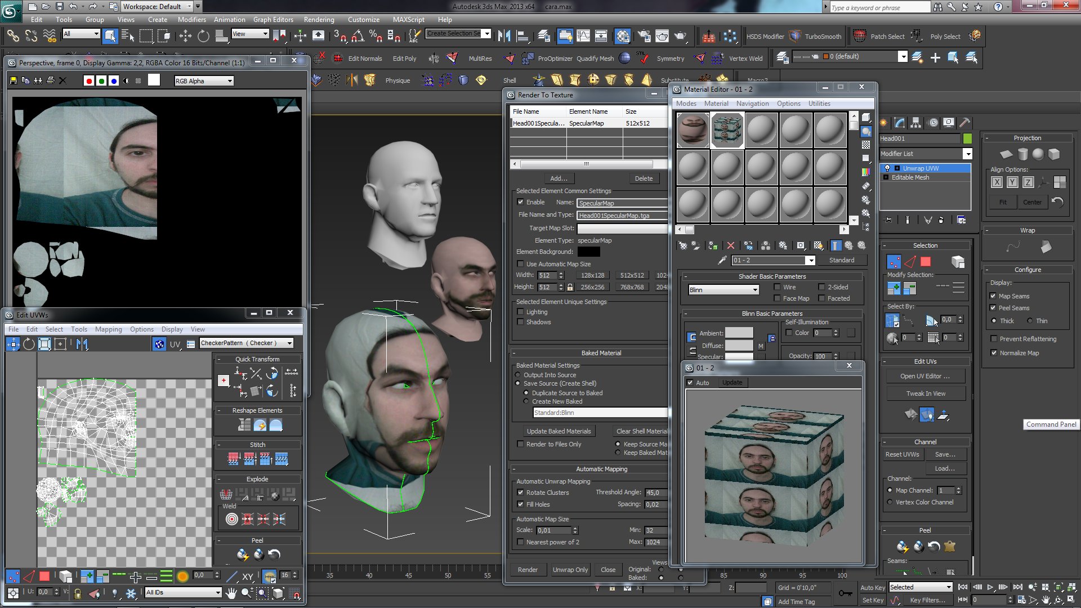This screenshot has height=608, width=1081.
Task: Click the Play Animation button
Action: click(x=990, y=587)
